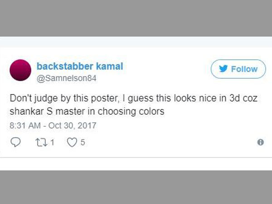Click the gray banner below the tweet
The image size is (272, 204).
pos(136,187)
